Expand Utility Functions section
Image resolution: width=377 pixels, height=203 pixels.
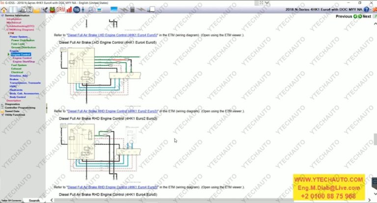coord(15,115)
